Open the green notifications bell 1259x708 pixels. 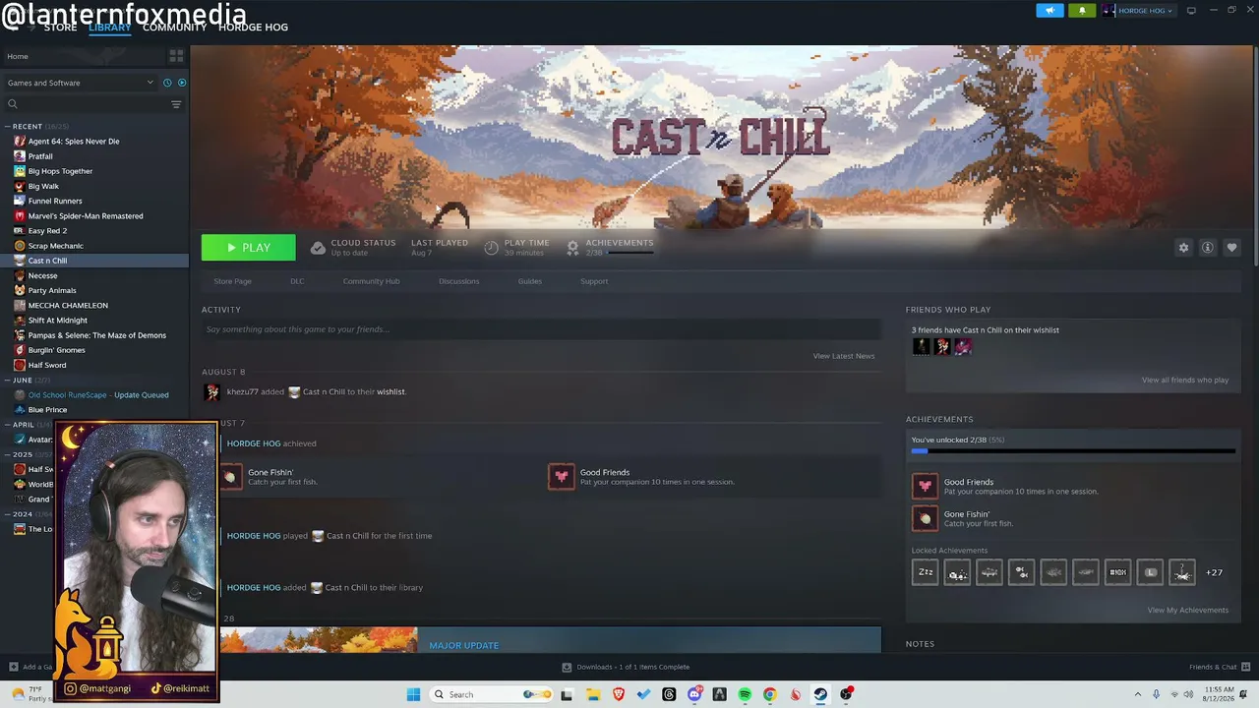pyautogui.click(x=1082, y=11)
